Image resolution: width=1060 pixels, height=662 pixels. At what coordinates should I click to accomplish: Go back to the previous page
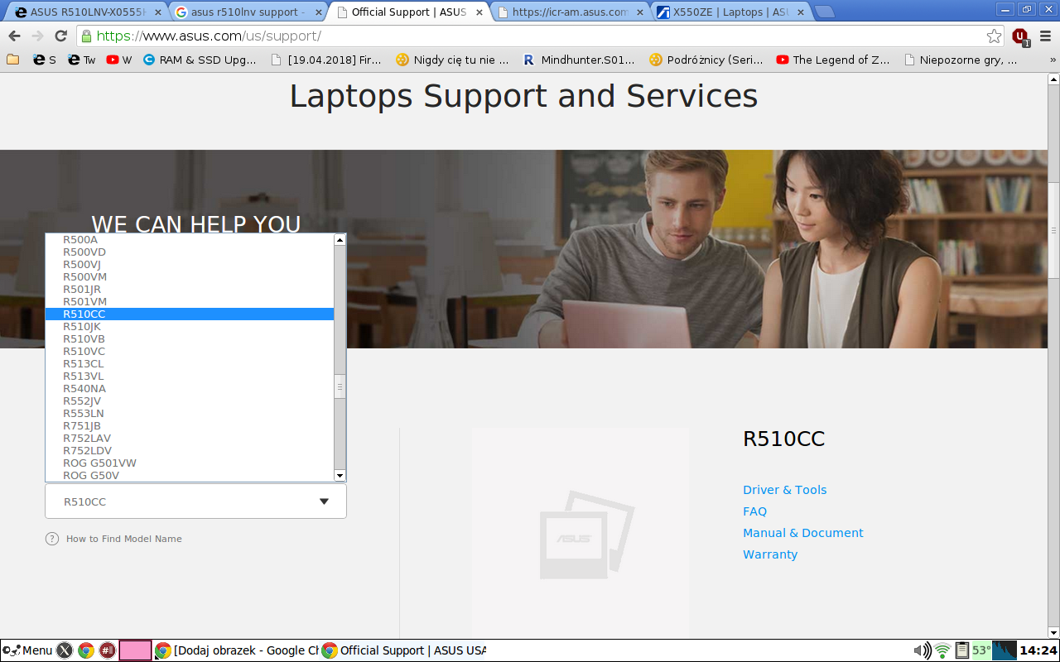point(14,36)
